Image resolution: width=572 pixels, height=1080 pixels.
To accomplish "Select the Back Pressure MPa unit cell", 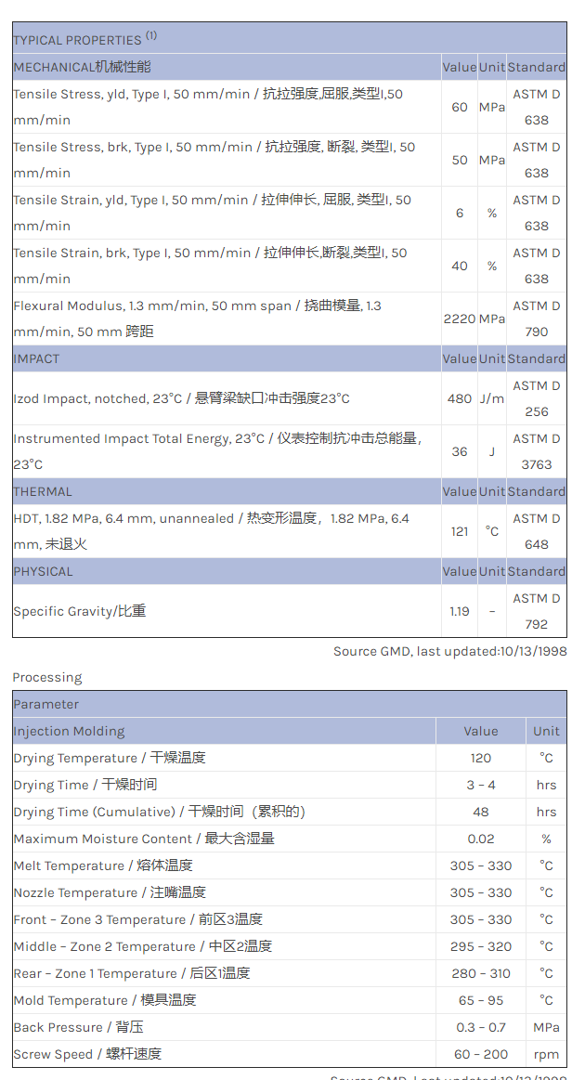I will coord(546,1027).
